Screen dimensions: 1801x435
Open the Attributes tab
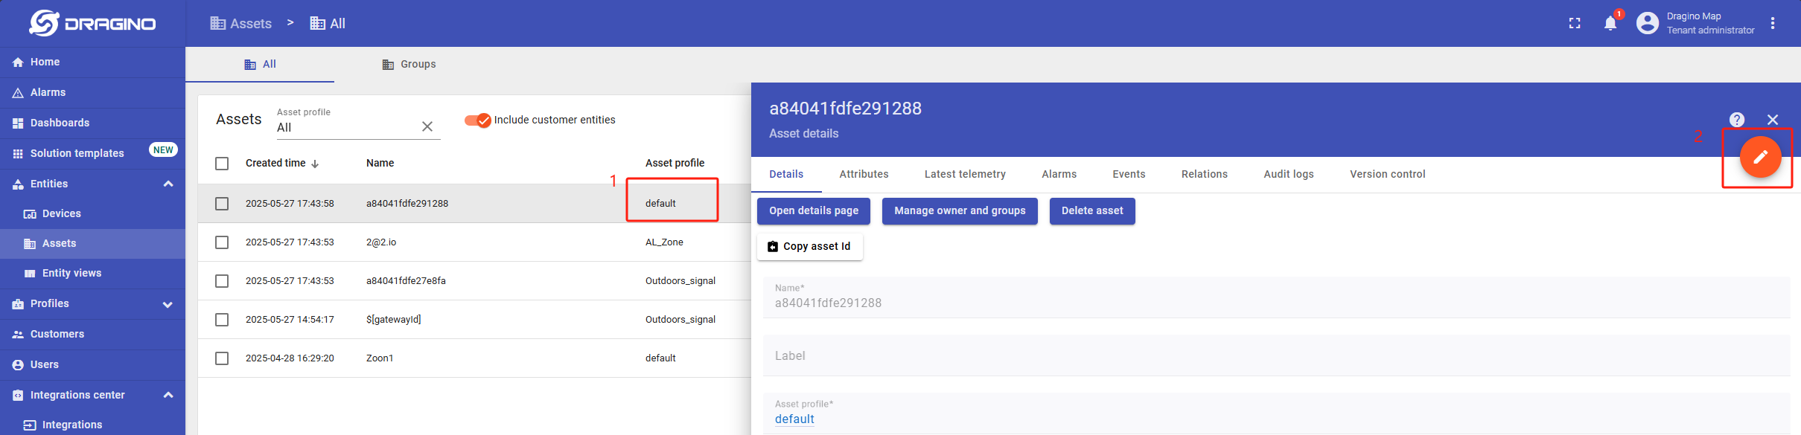pyautogui.click(x=864, y=175)
